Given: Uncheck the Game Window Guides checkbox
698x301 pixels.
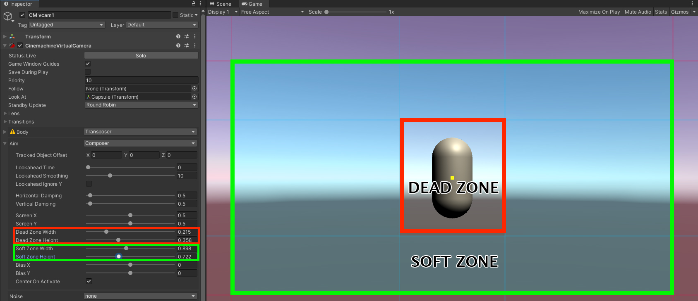Looking at the screenshot, I should [x=88, y=64].
